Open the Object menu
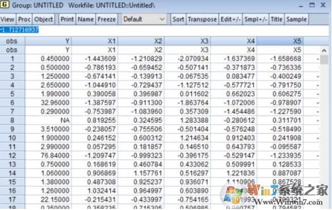Screen dimensions: 332x210 point(43,19)
